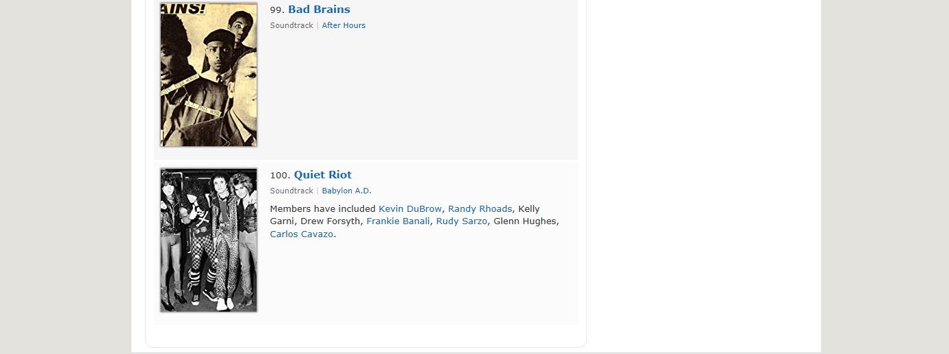Click the Randy Rhoads link
949x354 pixels.
[480, 208]
